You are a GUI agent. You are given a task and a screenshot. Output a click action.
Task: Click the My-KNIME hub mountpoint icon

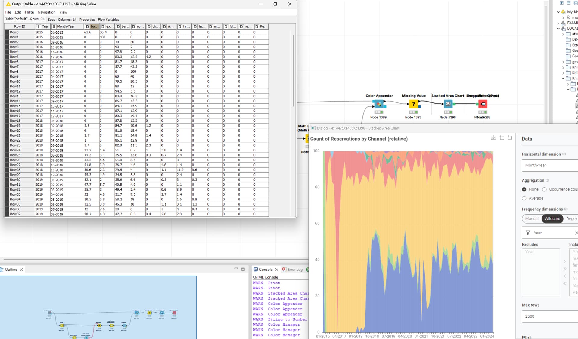pos(563,12)
